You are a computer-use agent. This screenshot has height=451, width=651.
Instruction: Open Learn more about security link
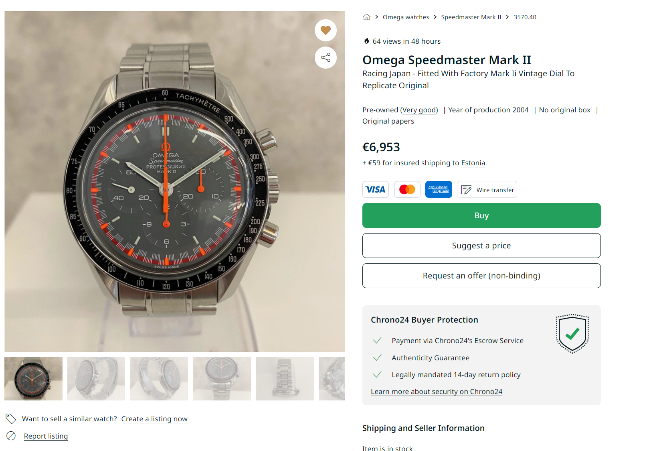[436, 392]
